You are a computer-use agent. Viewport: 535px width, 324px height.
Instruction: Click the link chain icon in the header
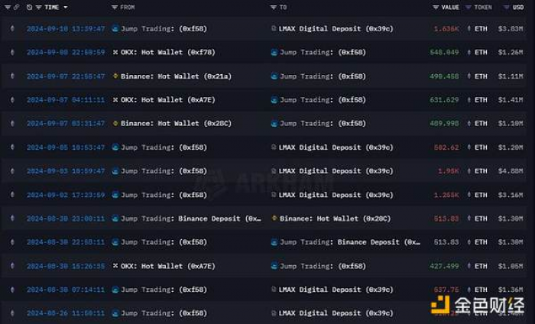coord(16,7)
